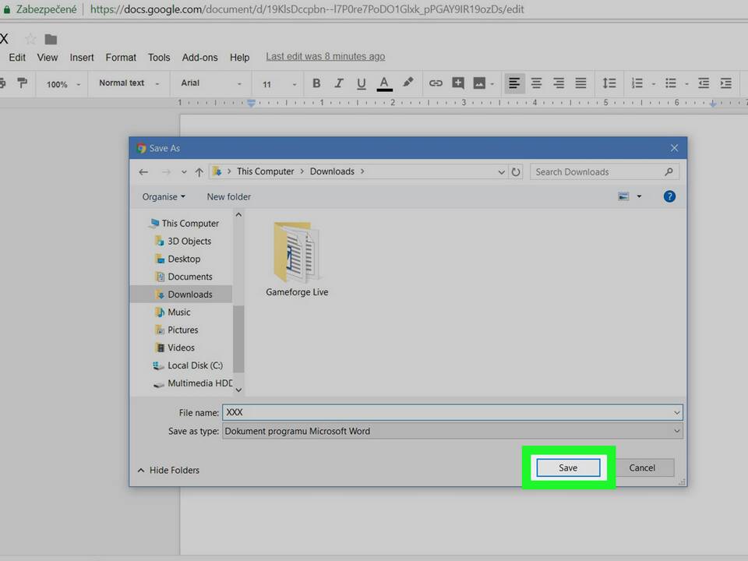Select center text alignment
The height and width of the screenshot is (561, 748).
[x=536, y=83]
